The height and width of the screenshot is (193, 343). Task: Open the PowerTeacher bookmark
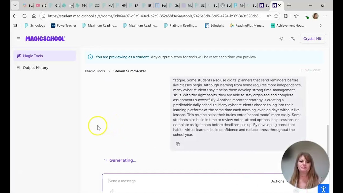coord(64,25)
